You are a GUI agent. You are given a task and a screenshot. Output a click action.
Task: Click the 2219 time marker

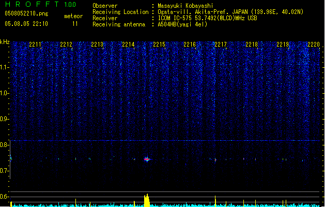(x=283, y=45)
